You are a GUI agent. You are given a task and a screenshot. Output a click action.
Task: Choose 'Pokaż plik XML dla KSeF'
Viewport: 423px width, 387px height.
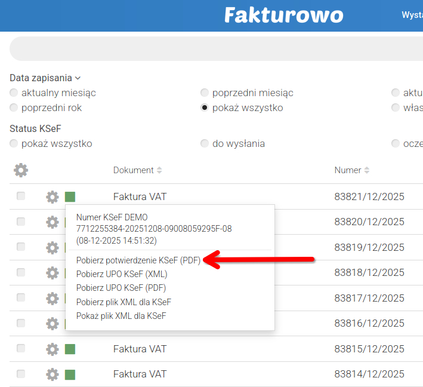(x=121, y=316)
